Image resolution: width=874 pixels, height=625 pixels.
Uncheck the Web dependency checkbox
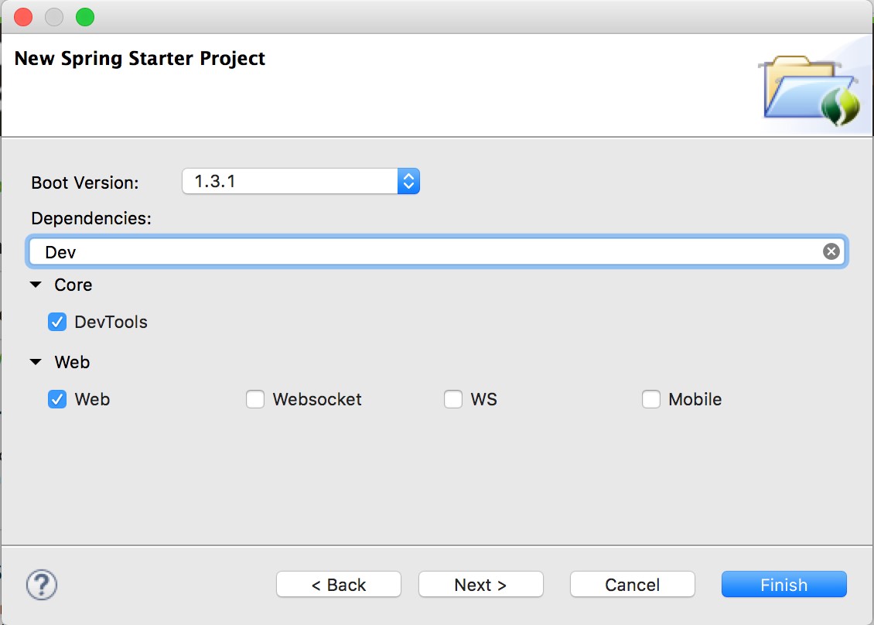[x=57, y=399]
